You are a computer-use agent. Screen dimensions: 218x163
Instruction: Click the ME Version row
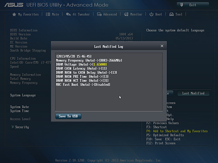pos(18,47)
